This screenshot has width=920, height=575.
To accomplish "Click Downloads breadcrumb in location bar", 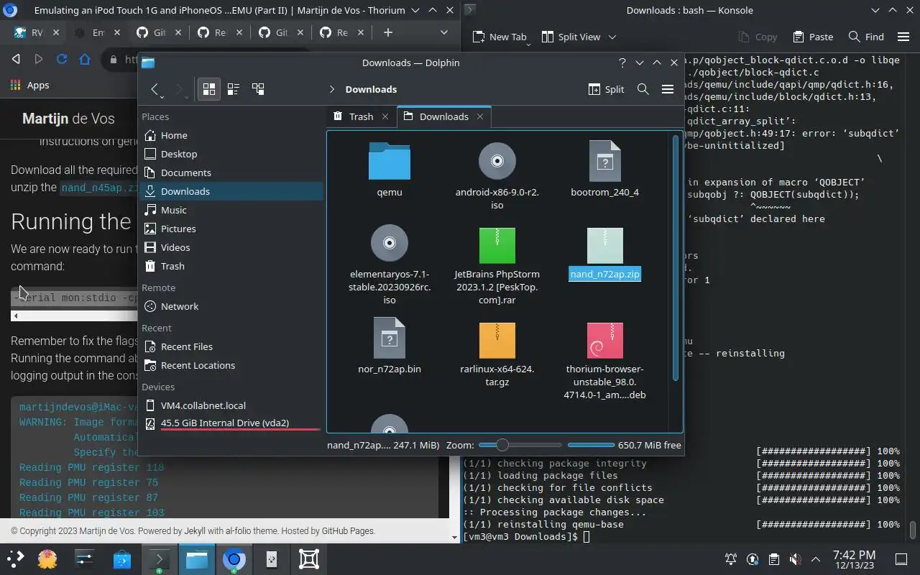I will click(371, 89).
